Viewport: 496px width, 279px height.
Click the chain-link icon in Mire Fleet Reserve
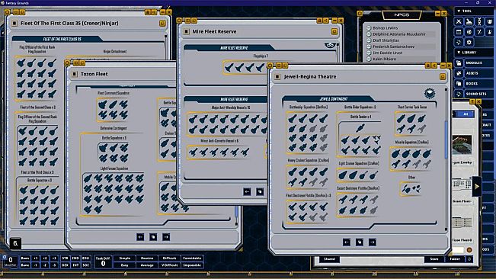point(330,45)
